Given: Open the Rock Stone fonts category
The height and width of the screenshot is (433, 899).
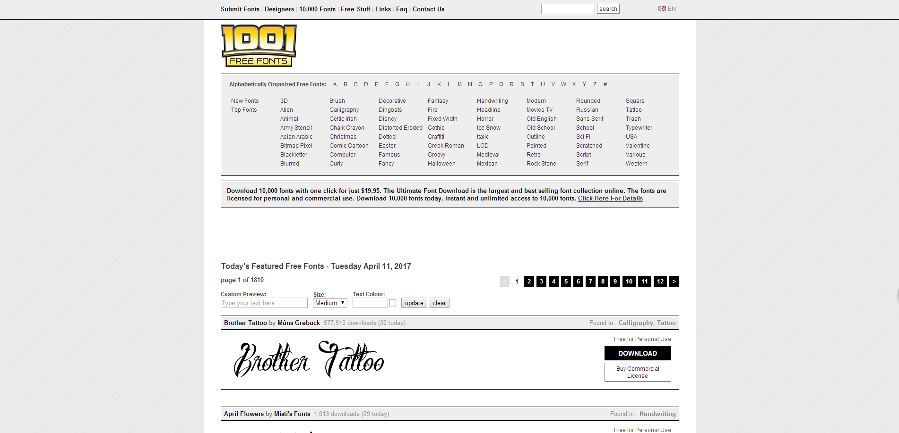Looking at the screenshot, I should coord(541,164).
